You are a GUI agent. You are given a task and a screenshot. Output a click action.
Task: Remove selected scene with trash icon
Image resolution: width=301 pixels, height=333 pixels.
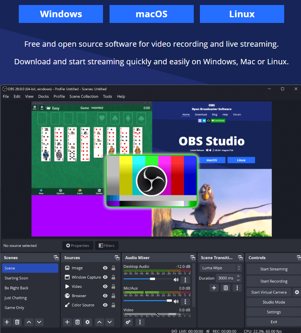coord(17,322)
